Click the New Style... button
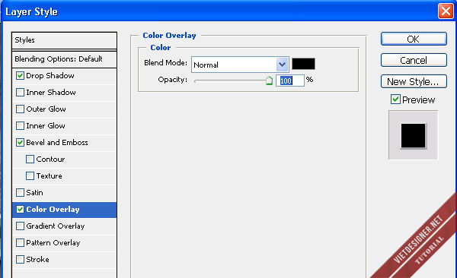 pyautogui.click(x=414, y=81)
